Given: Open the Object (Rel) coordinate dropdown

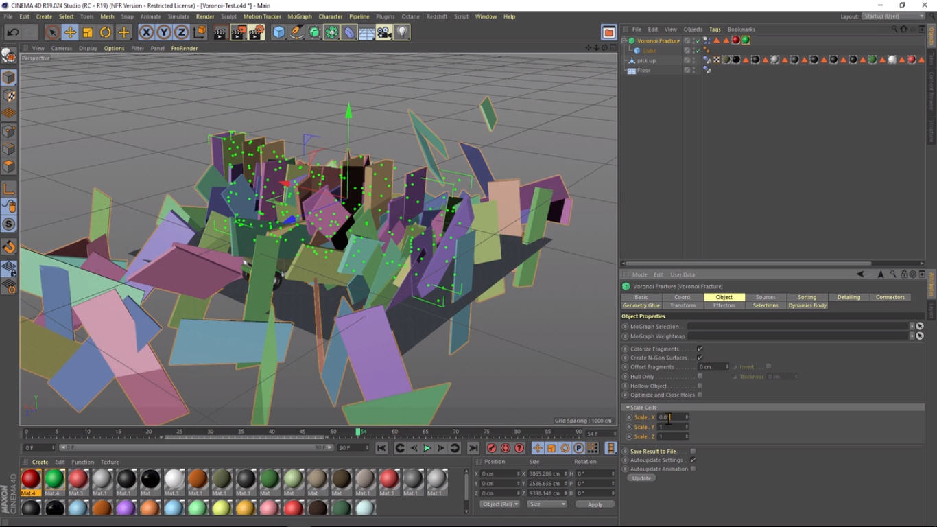Looking at the screenshot, I should pos(500,504).
